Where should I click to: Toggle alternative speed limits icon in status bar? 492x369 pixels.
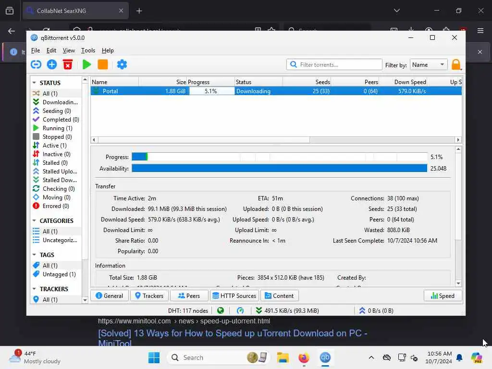[x=240, y=311]
